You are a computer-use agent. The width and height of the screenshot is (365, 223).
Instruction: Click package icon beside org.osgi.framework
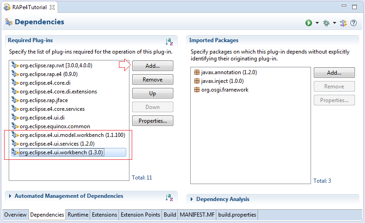pyautogui.click(x=197, y=90)
